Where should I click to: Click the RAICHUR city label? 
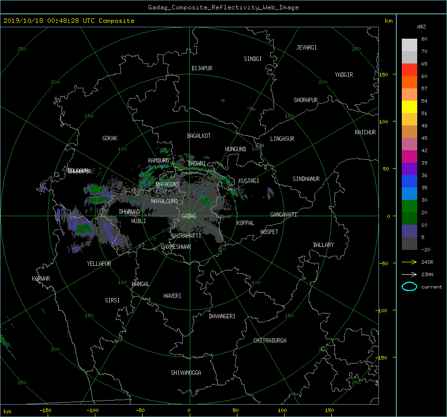pyautogui.click(x=365, y=132)
